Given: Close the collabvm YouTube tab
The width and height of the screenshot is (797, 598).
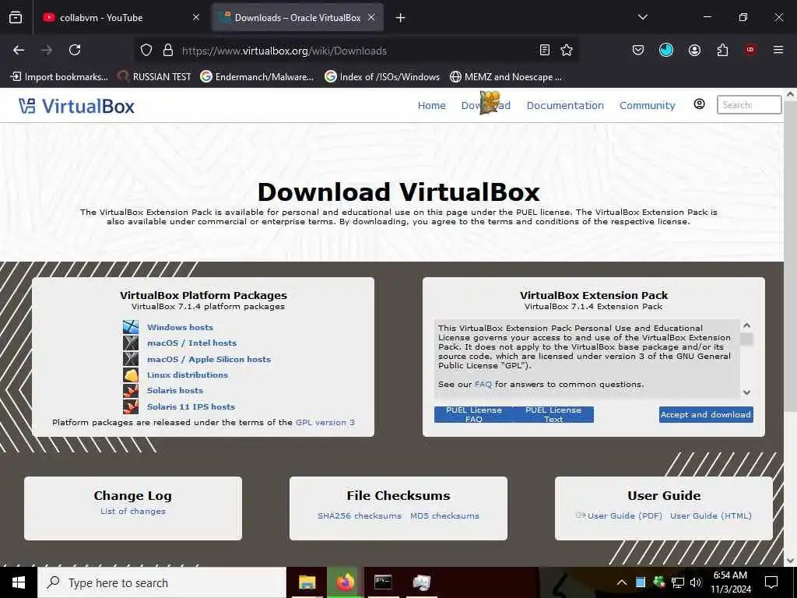Looking at the screenshot, I should (x=196, y=17).
